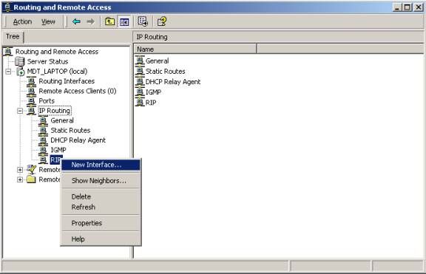Image resolution: width=426 pixels, height=274 pixels.
Task: Click the Routing and Remote Access root icon
Action: (x=8, y=52)
